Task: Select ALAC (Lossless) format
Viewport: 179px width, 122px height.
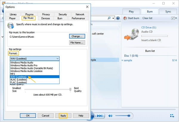Action: (x=35, y=80)
